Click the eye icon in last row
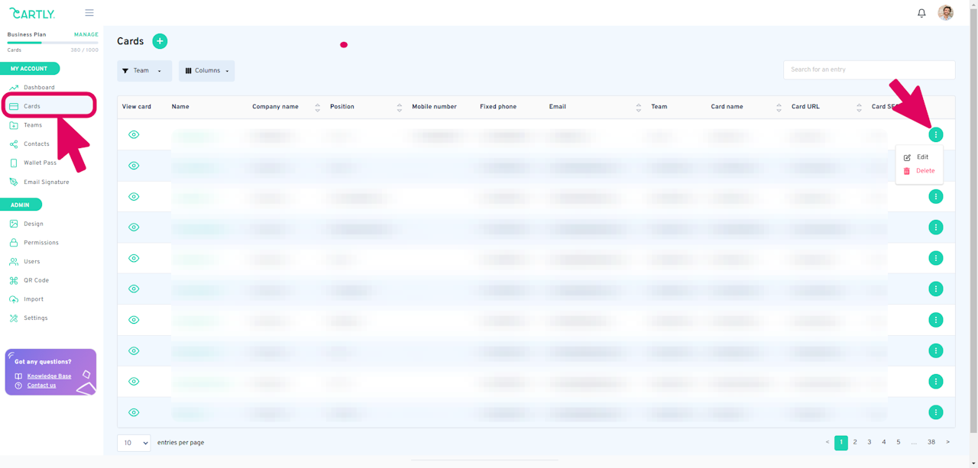This screenshot has height=468, width=978. point(134,412)
